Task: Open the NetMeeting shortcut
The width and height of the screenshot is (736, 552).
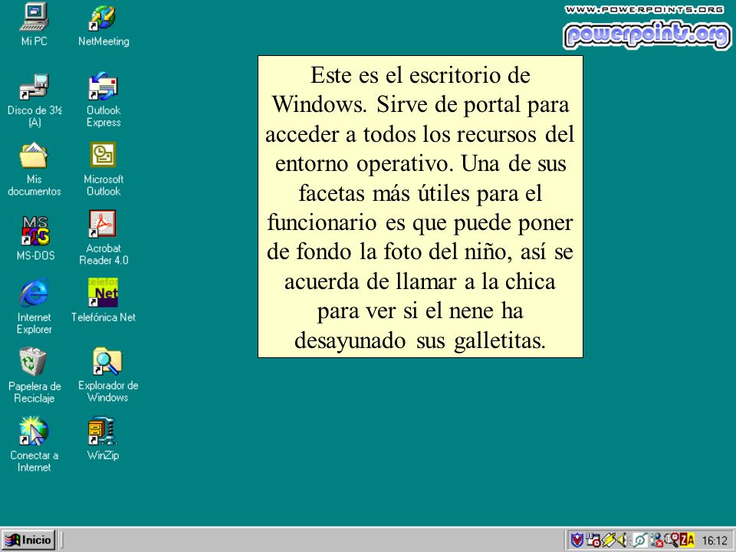Action: click(103, 26)
